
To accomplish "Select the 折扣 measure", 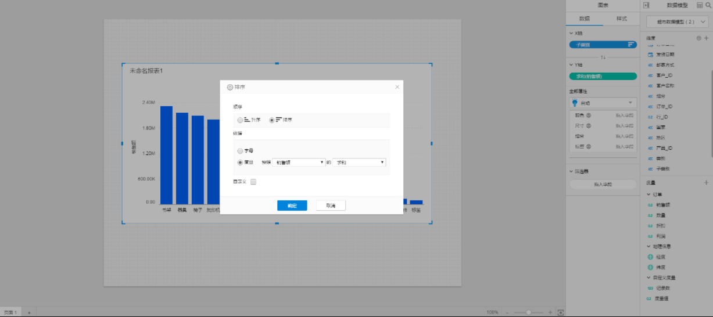I will click(x=661, y=225).
